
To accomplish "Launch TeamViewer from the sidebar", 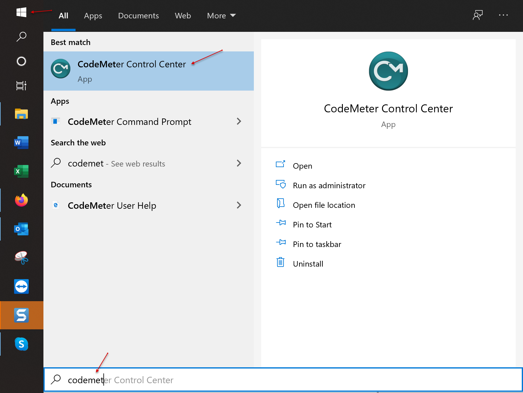I will tap(21, 286).
